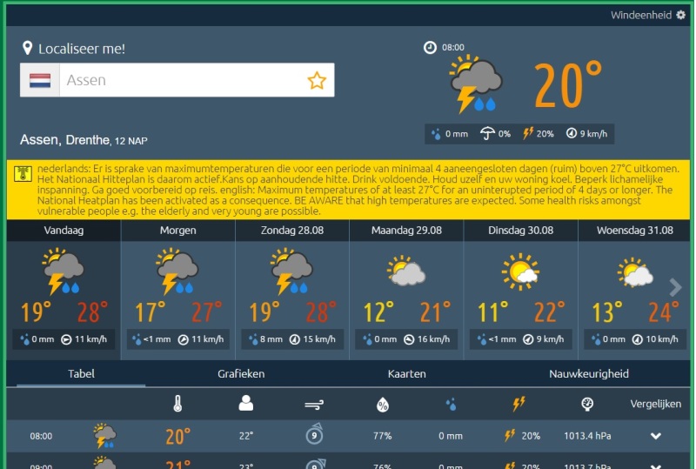Switch to the Grafieken tab

tap(241, 373)
